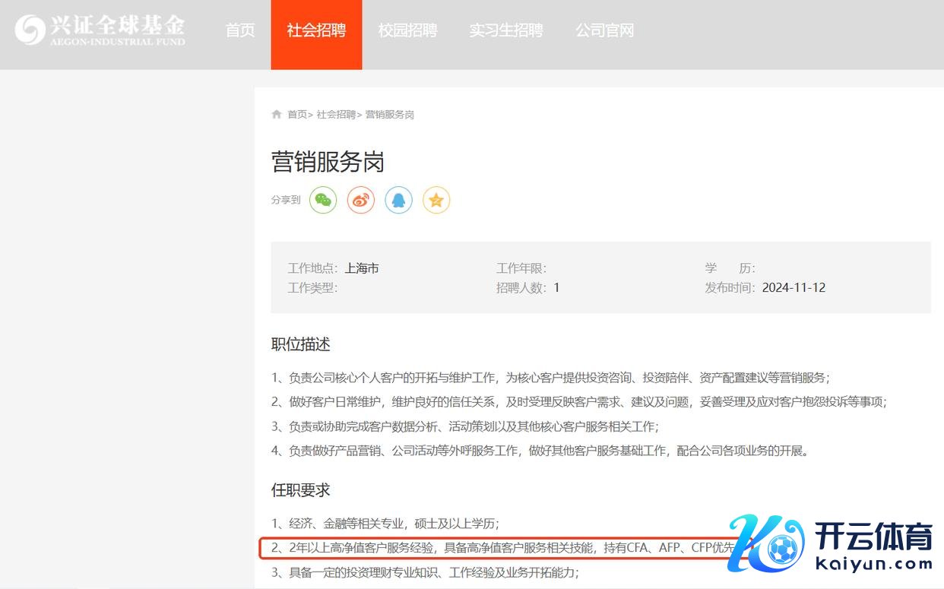The width and height of the screenshot is (944, 589).
Task: Select the highlighted 社会招聘 tab
Action: coord(316,30)
